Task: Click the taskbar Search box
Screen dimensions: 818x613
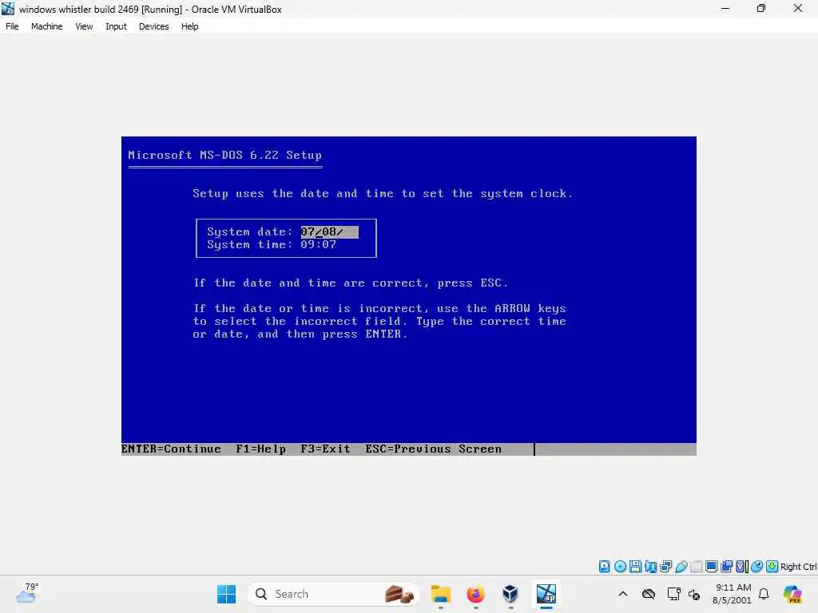Action: pos(334,594)
